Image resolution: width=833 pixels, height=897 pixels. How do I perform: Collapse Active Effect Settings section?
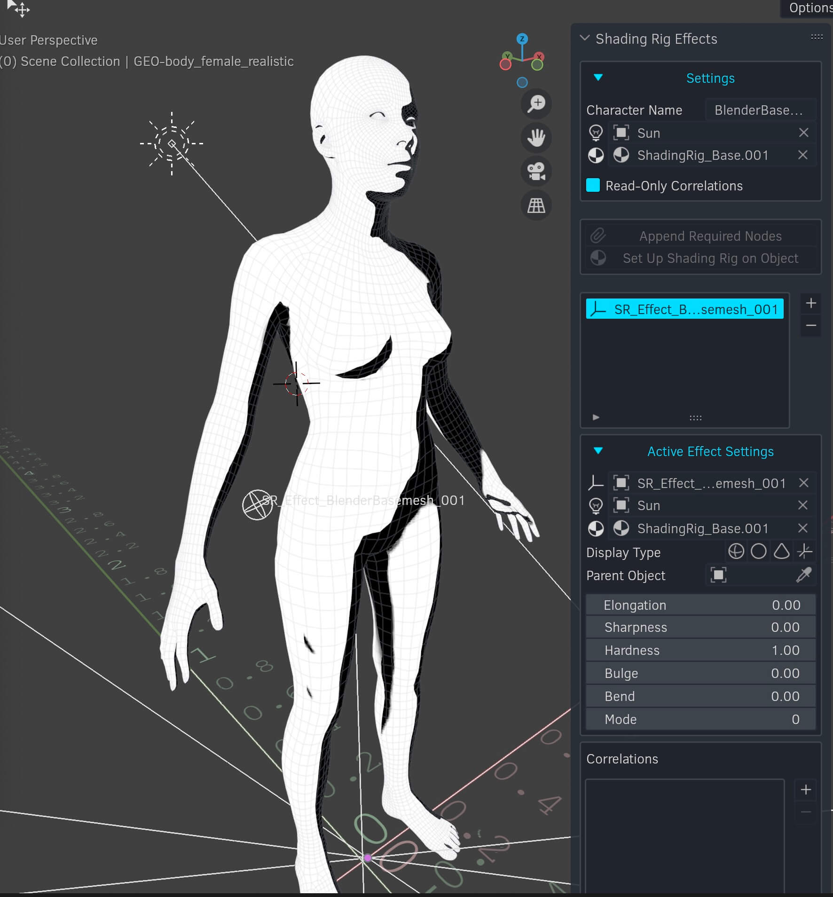(598, 451)
